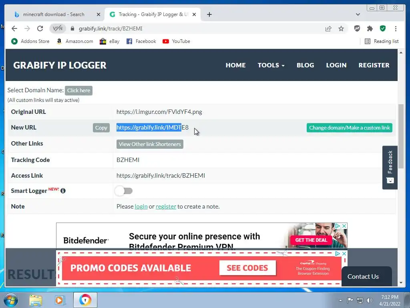Select the Tracking - Grabify IP Logger tab

153,14
